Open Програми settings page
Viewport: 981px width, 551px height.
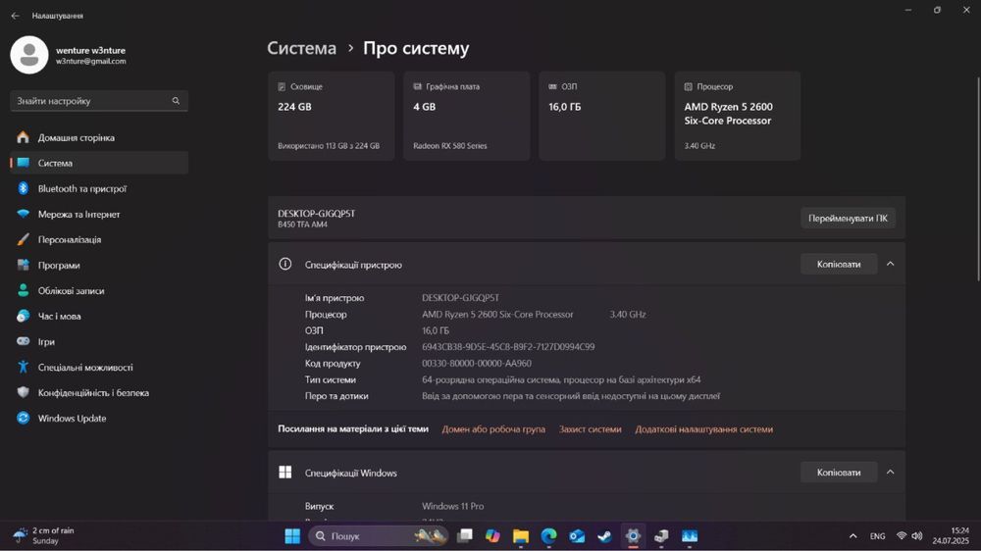[99, 265]
